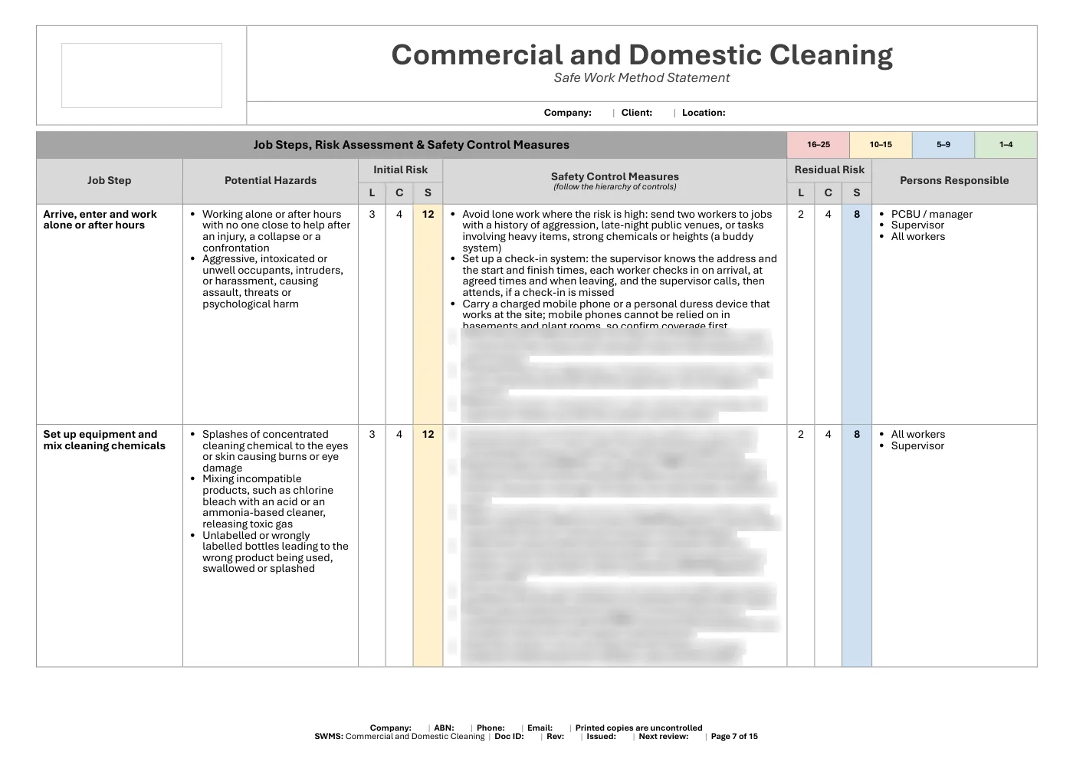Select "PCBU / manager" under Persons Responsible
The image size is (1073, 759).
click(x=932, y=215)
